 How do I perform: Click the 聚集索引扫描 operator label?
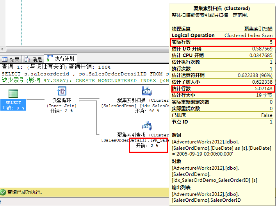coord(143,100)
